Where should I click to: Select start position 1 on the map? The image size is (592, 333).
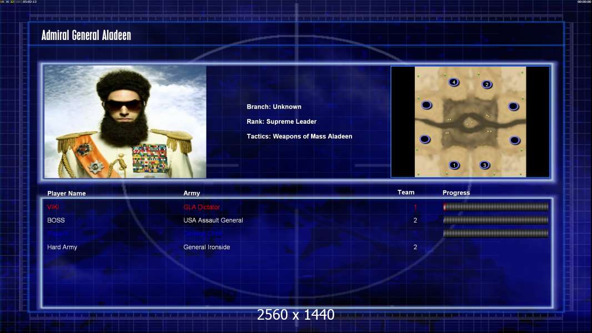[454, 165]
